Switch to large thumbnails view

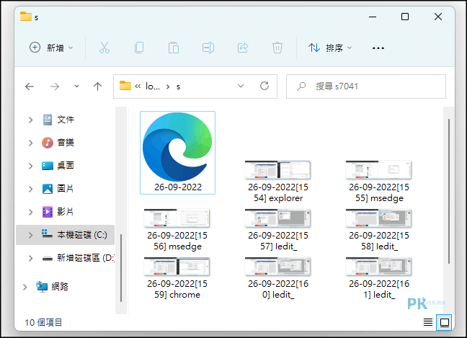(445, 322)
